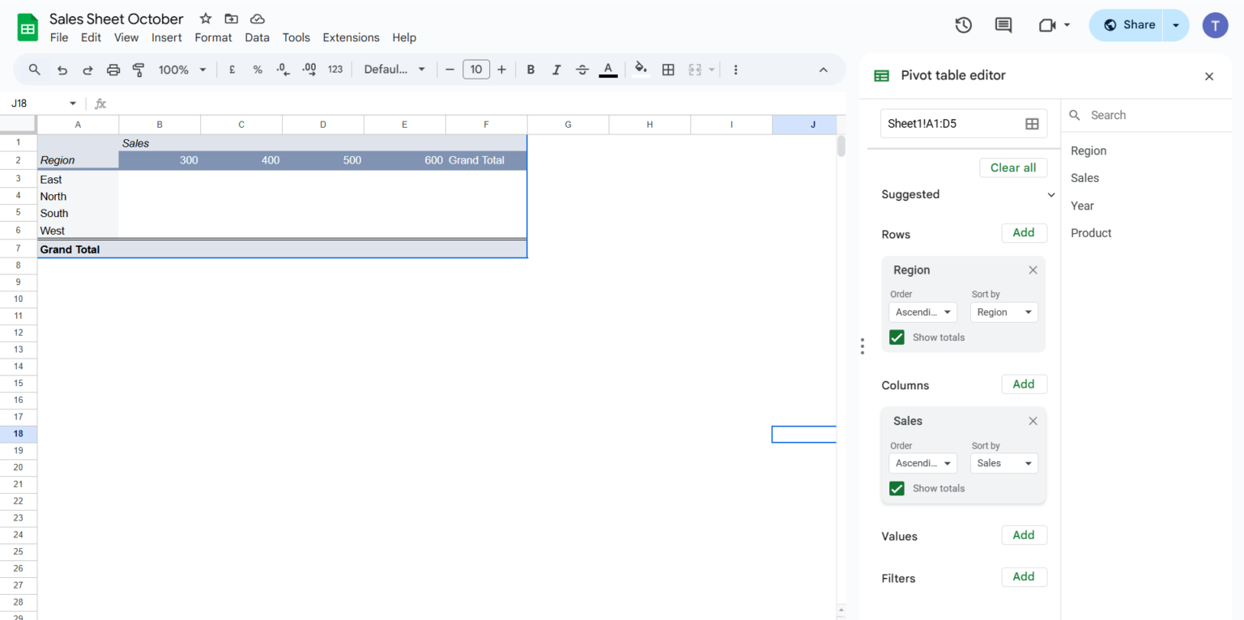Decrease decimal places

point(283,70)
